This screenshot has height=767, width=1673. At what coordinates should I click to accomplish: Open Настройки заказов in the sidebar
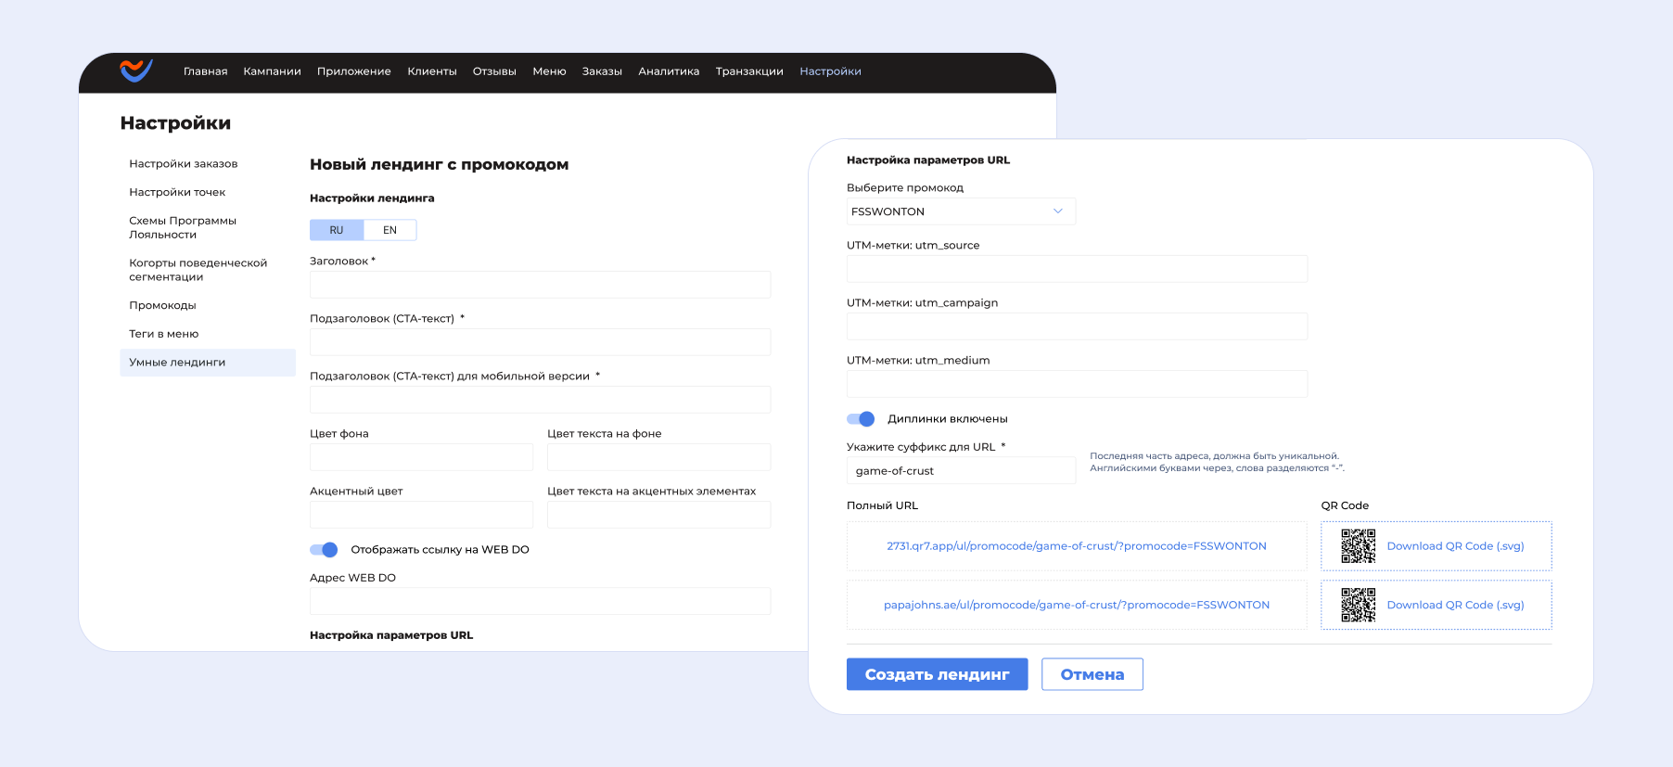(x=184, y=164)
